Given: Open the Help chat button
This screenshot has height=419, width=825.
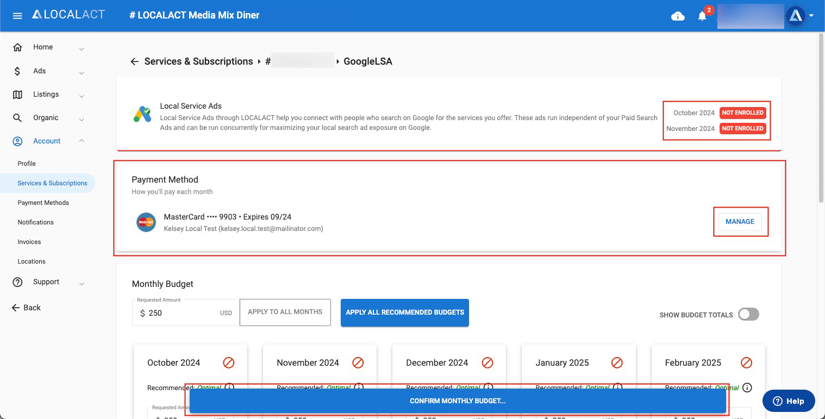Looking at the screenshot, I should point(789,401).
